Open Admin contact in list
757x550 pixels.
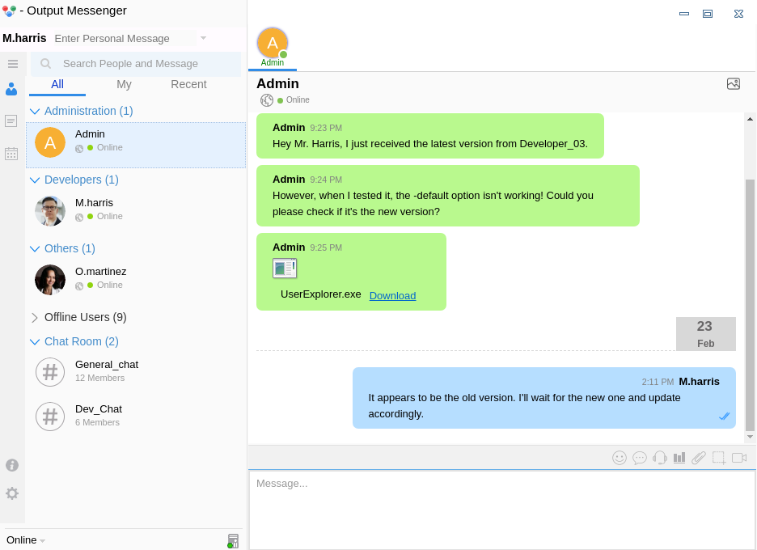click(136, 145)
